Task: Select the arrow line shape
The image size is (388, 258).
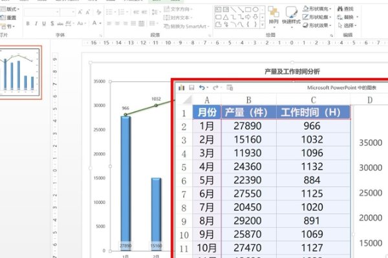Action: [x=241, y=10]
